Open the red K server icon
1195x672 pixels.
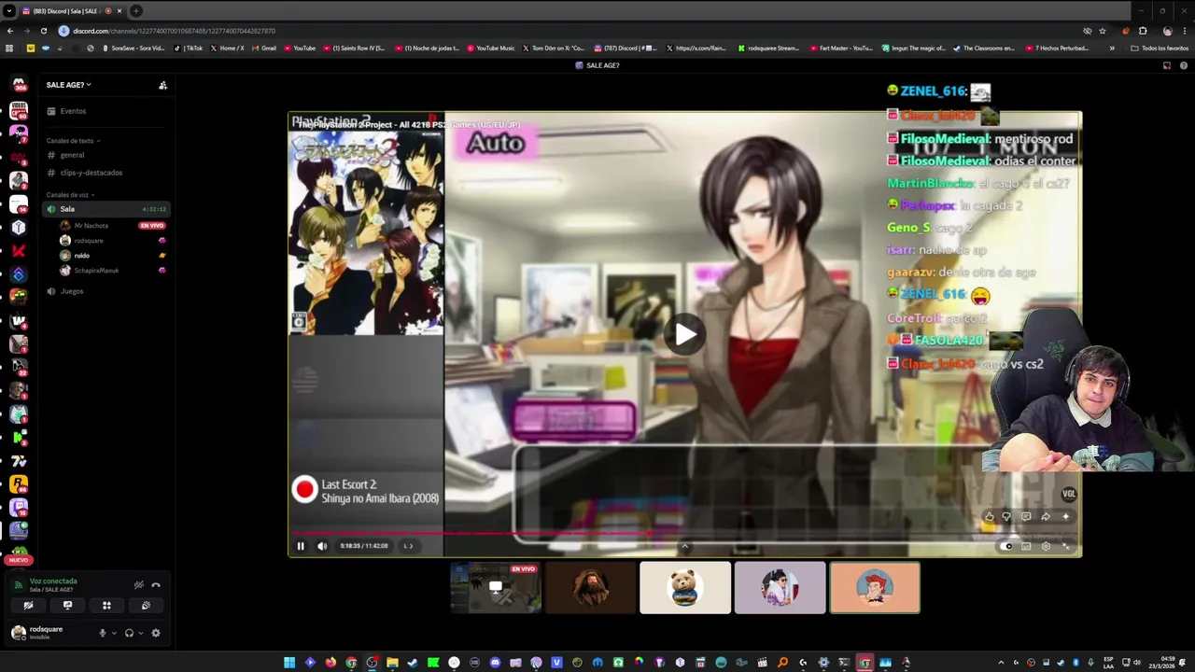click(19, 250)
